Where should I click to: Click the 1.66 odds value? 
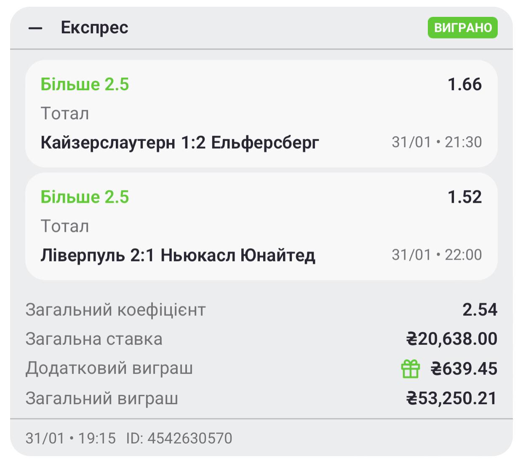point(464,84)
